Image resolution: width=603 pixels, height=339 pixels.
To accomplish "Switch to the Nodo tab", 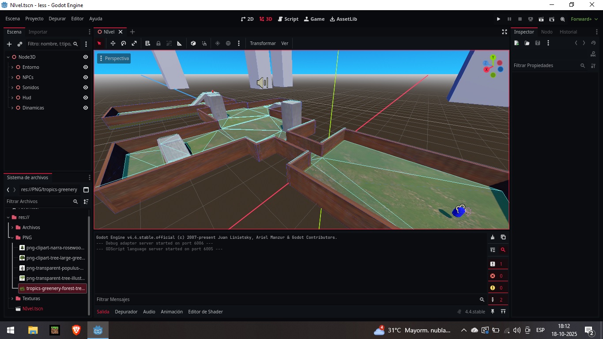I will click(547, 32).
